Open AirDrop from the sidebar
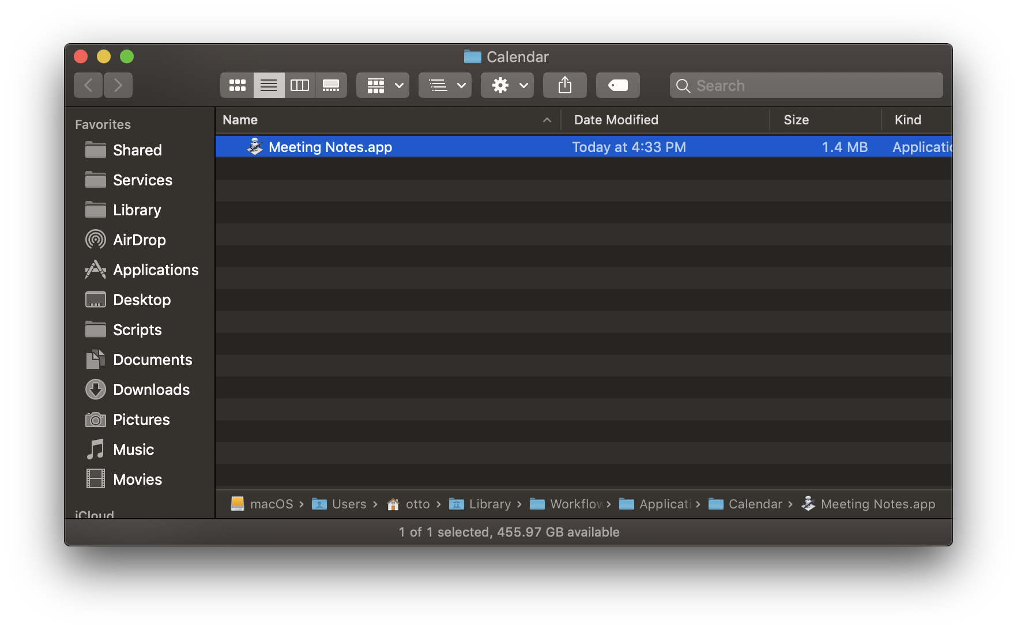1017x631 pixels. coord(140,240)
